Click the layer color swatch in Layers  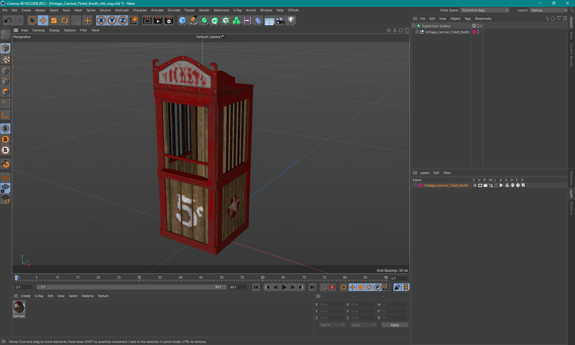pyautogui.click(x=420, y=185)
